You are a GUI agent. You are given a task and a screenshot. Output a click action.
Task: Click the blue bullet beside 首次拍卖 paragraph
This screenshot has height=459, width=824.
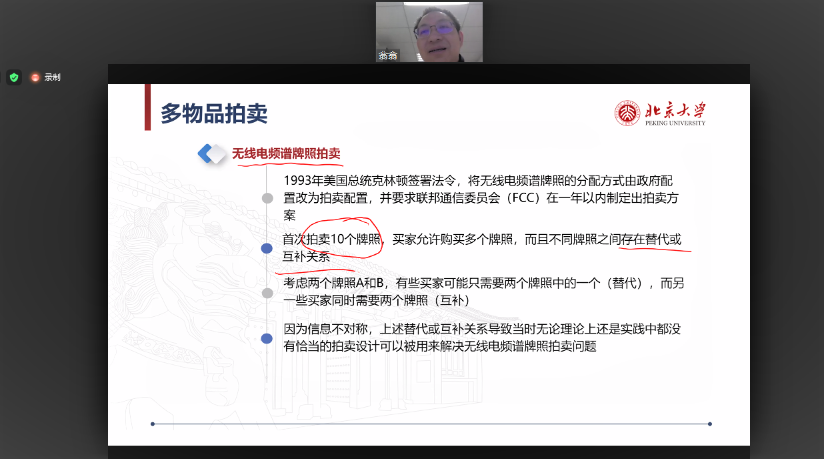tap(267, 248)
